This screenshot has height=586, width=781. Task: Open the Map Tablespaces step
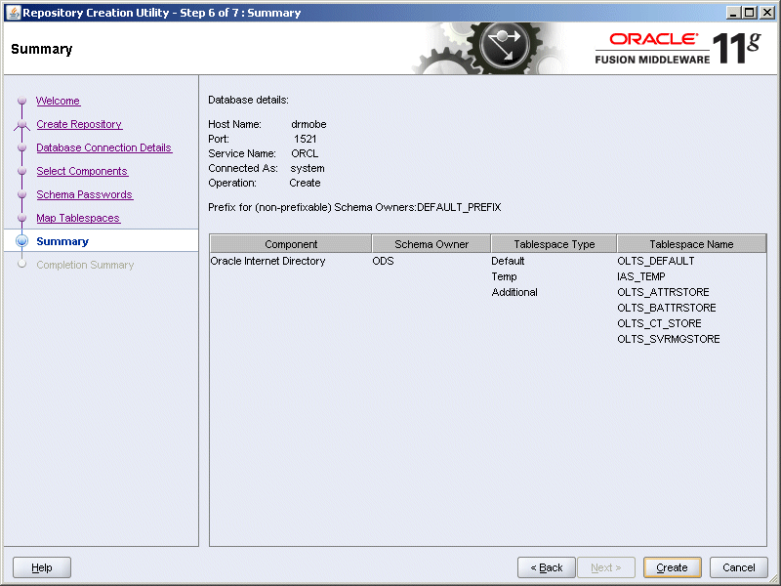(78, 218)
